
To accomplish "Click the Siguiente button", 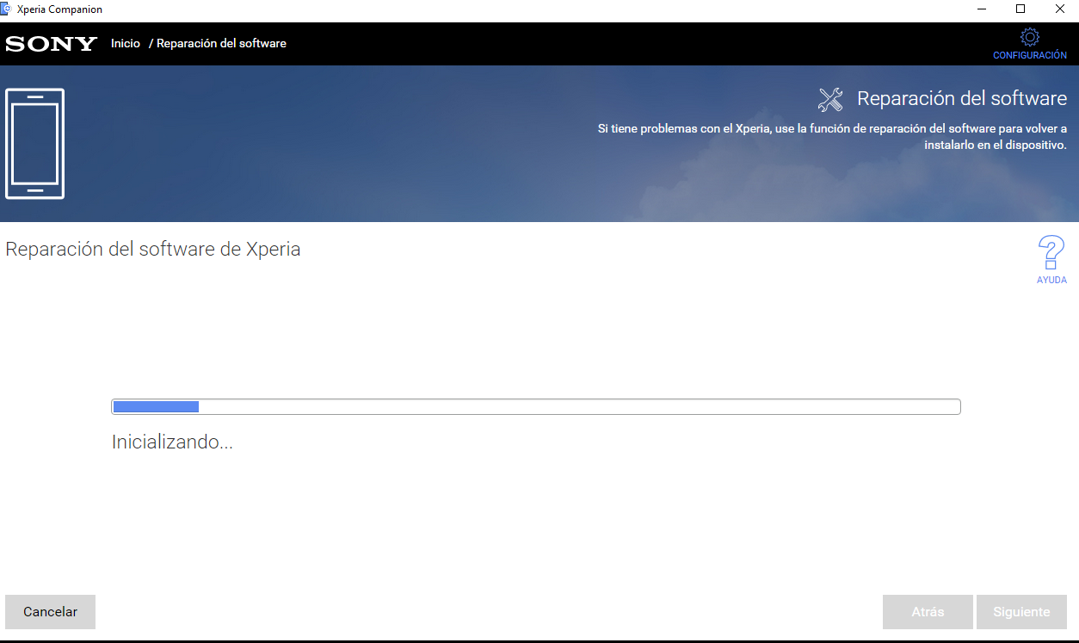I will coord(1021,612).
